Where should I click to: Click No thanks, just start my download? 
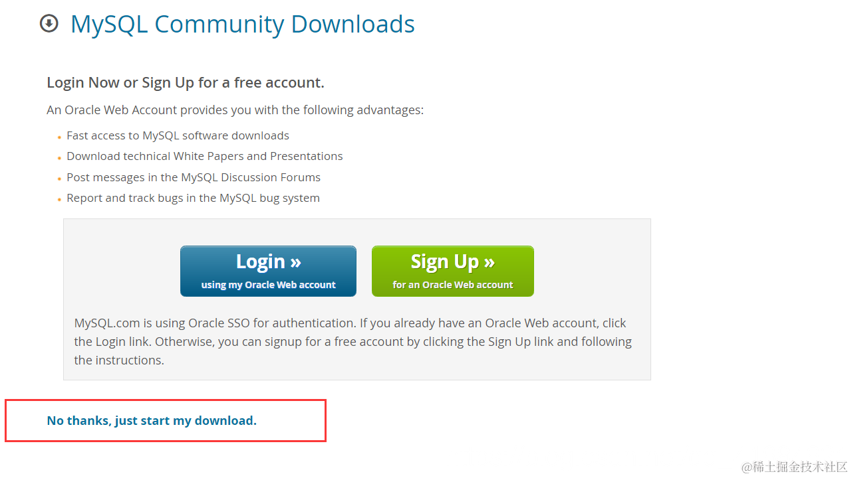(152, 420)
